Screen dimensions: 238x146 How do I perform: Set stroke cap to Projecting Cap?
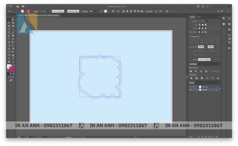coord(205,25)
